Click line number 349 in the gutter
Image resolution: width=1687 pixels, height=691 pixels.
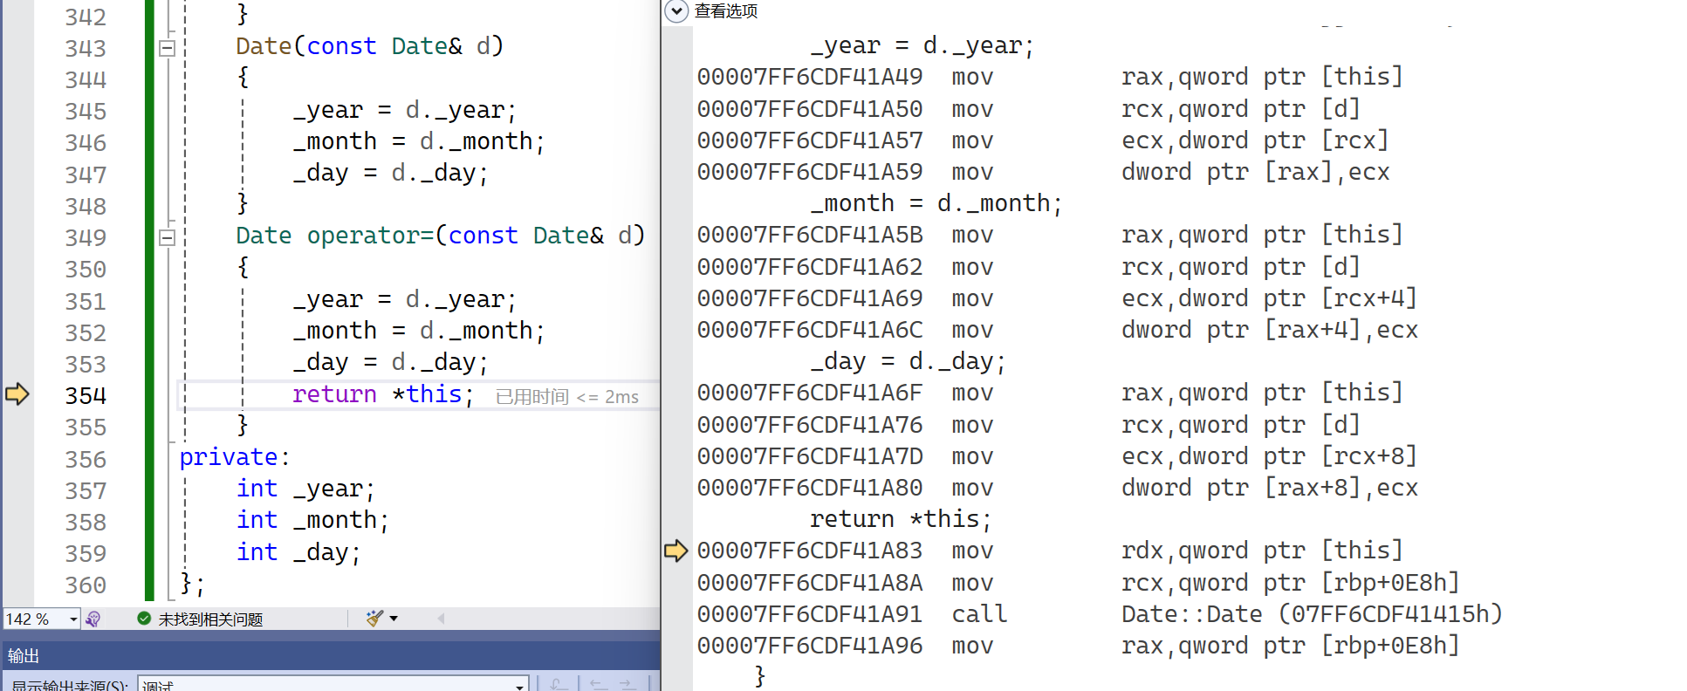tap(86, 237)
